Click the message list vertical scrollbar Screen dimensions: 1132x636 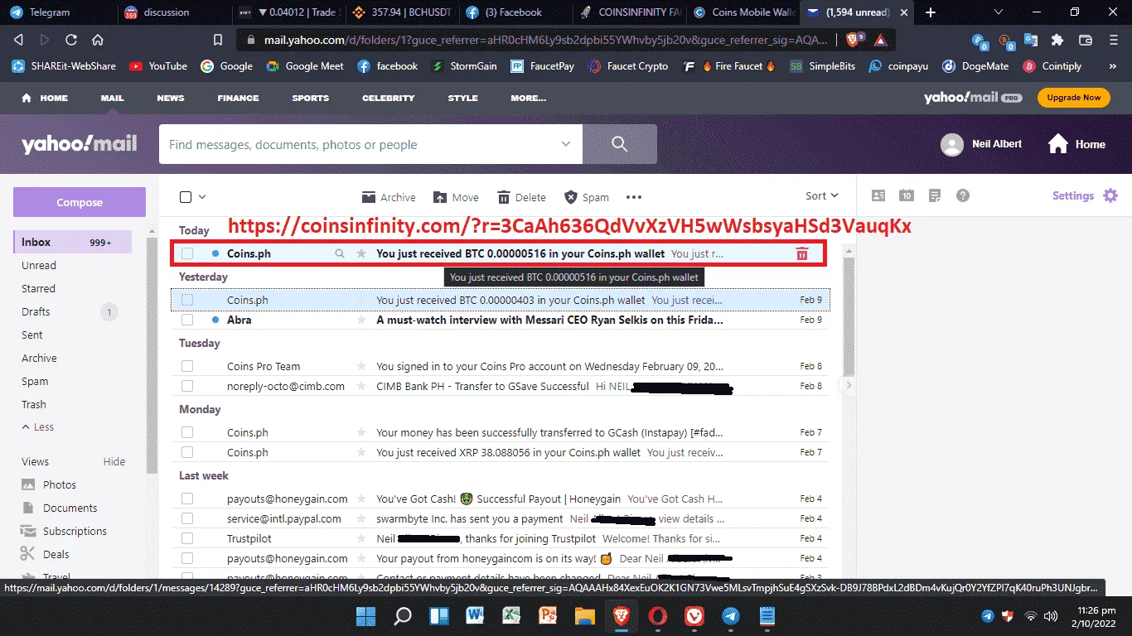coord(849,315)
